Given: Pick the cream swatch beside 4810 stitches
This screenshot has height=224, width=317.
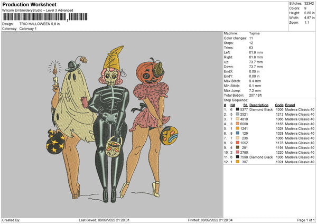Looking at the screenshot, I should [x=238, y=119].
